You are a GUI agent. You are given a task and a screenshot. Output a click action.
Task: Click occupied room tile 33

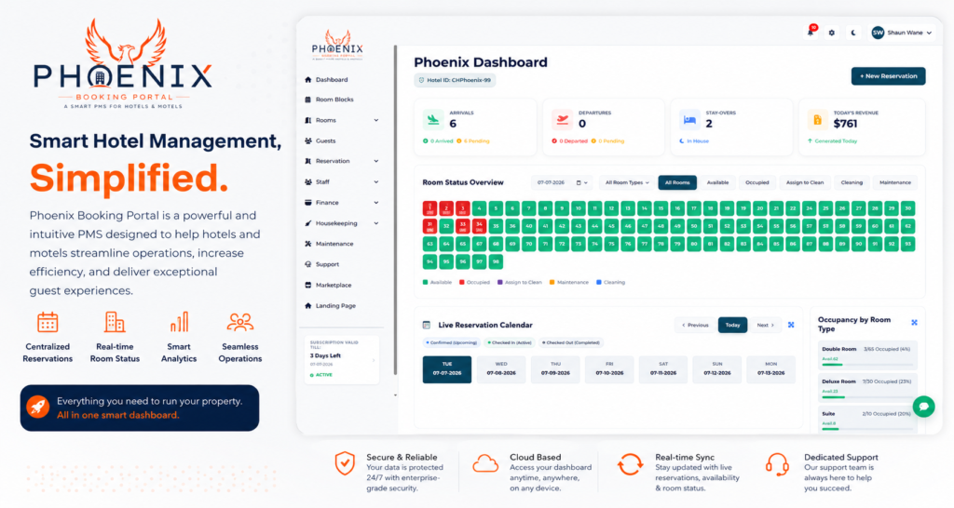point(462,226)
